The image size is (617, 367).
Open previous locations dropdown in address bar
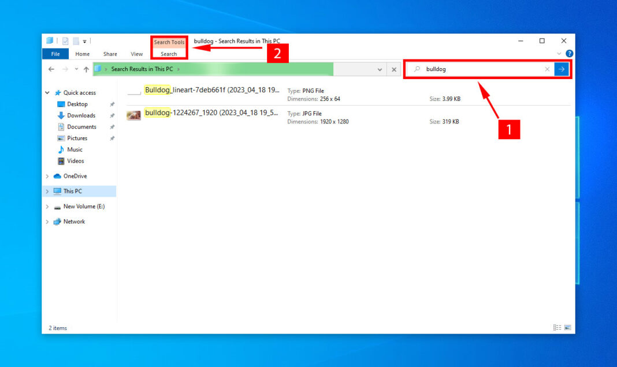(76, 69)
